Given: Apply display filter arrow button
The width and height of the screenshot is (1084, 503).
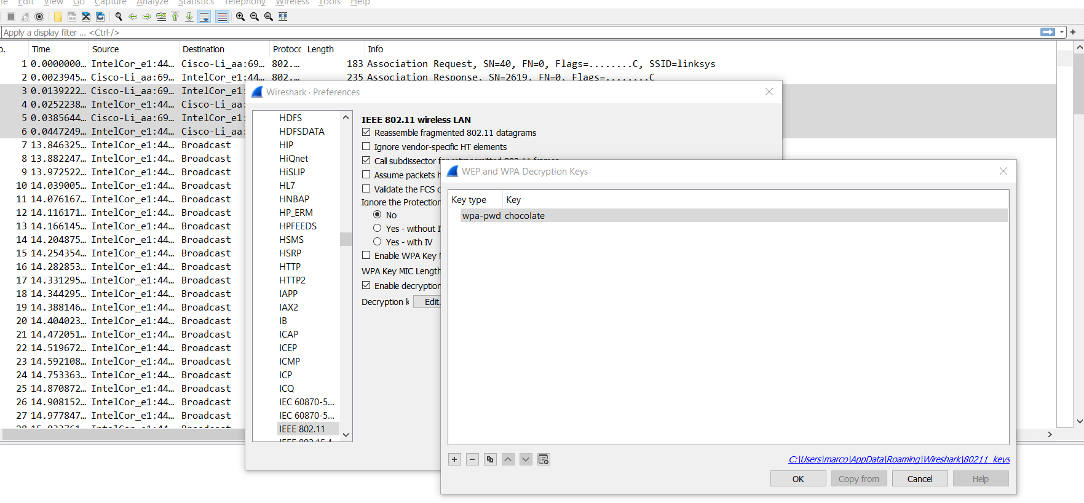Looking at the screenshot, I should click(x=1048, y=32).
